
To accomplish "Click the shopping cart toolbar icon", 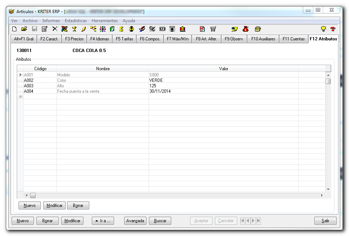I will (213, 29).
